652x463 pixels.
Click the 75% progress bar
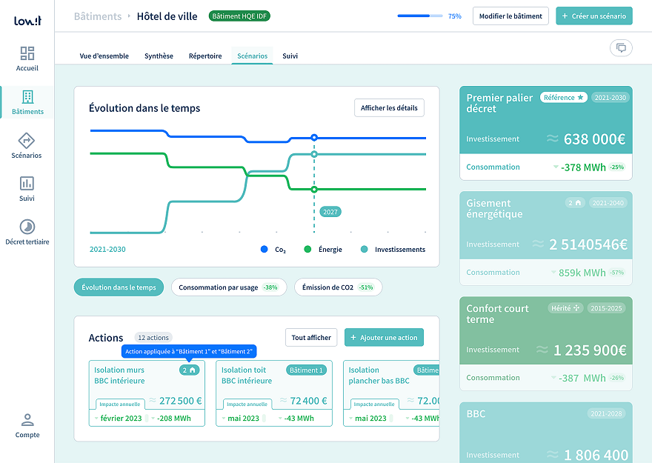click(x=420, y=16)
